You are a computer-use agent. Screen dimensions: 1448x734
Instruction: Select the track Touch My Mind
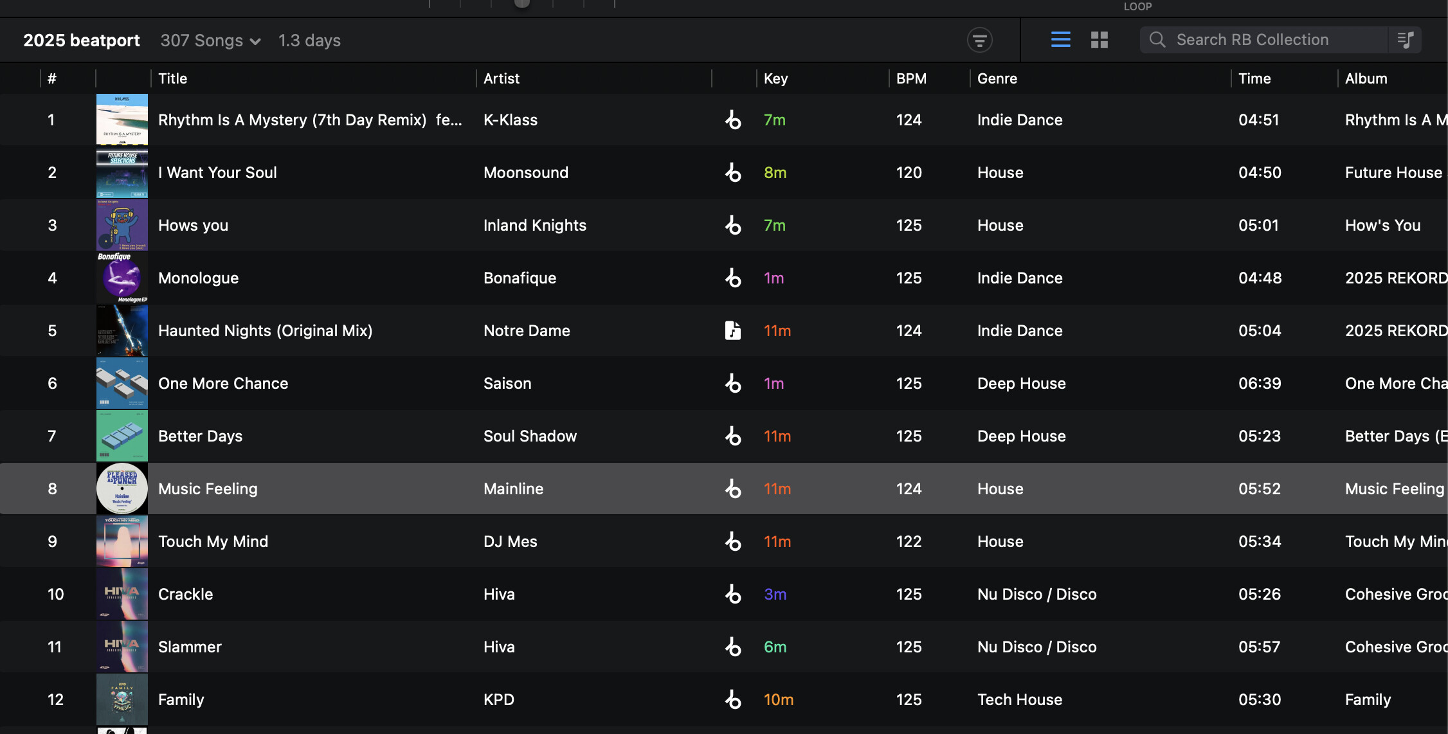point(213,541)
